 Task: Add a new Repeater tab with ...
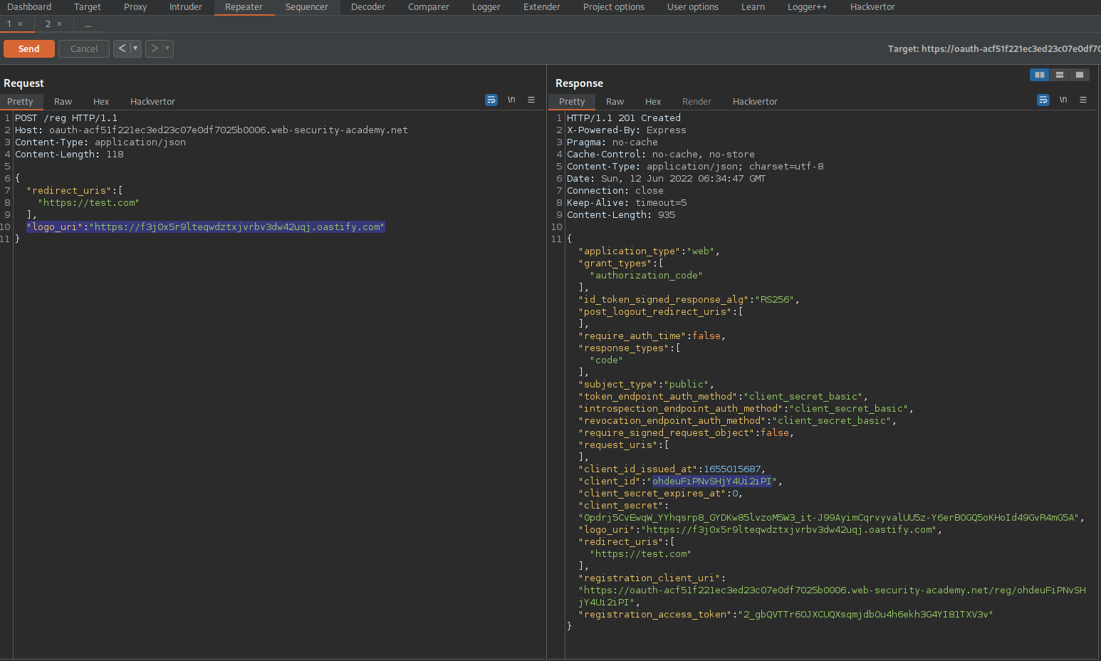click(88, 25)
